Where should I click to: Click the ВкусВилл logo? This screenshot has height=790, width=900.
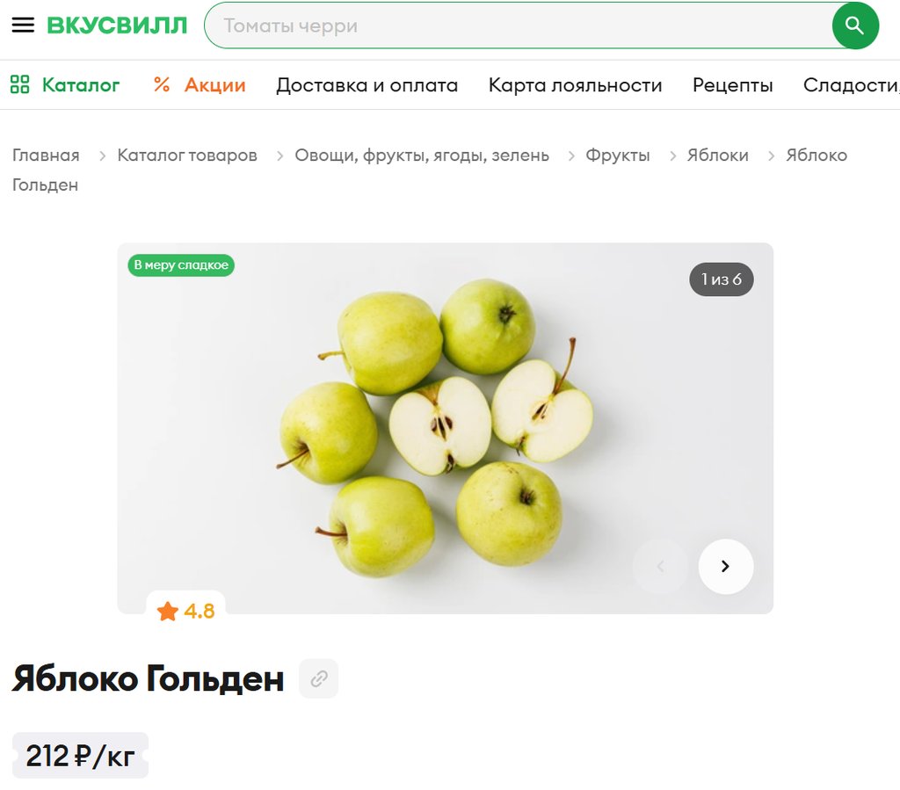click(117, 25)
